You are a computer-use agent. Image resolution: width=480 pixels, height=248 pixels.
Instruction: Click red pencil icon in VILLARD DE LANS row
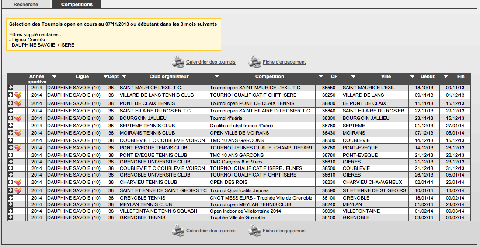click(x=18, y=95)
